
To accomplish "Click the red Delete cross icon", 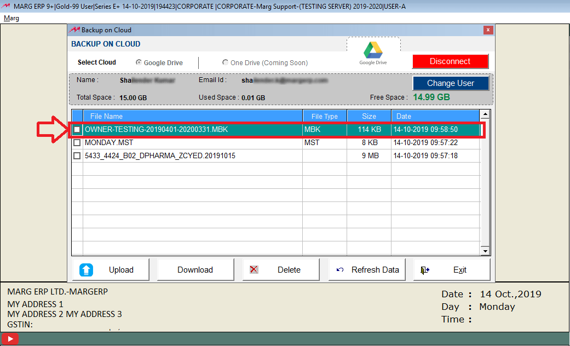I will [254, 270].
